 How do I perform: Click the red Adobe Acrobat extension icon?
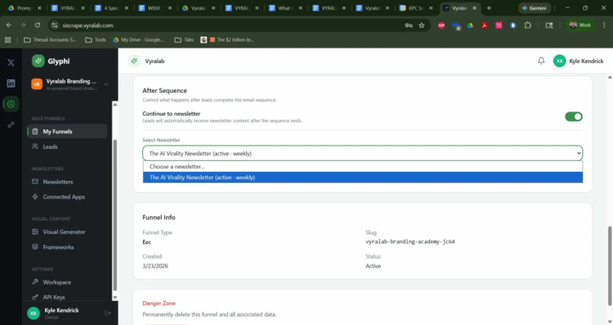coord(484,25)
